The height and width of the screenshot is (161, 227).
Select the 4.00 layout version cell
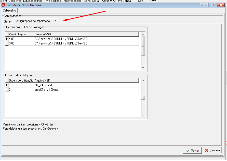click(x=21, y=39)
